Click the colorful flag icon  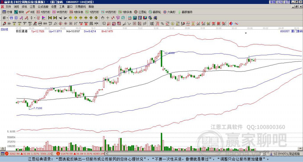click(x=44, y=18)
